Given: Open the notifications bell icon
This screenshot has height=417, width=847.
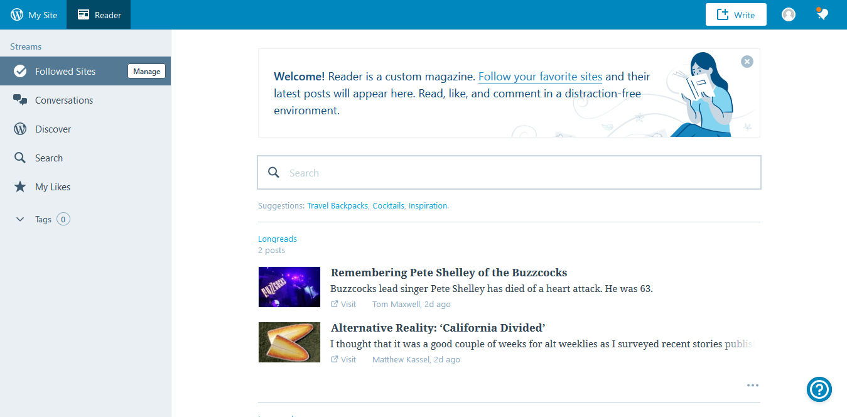Looking at the screenshot, I should pos(822,14).
